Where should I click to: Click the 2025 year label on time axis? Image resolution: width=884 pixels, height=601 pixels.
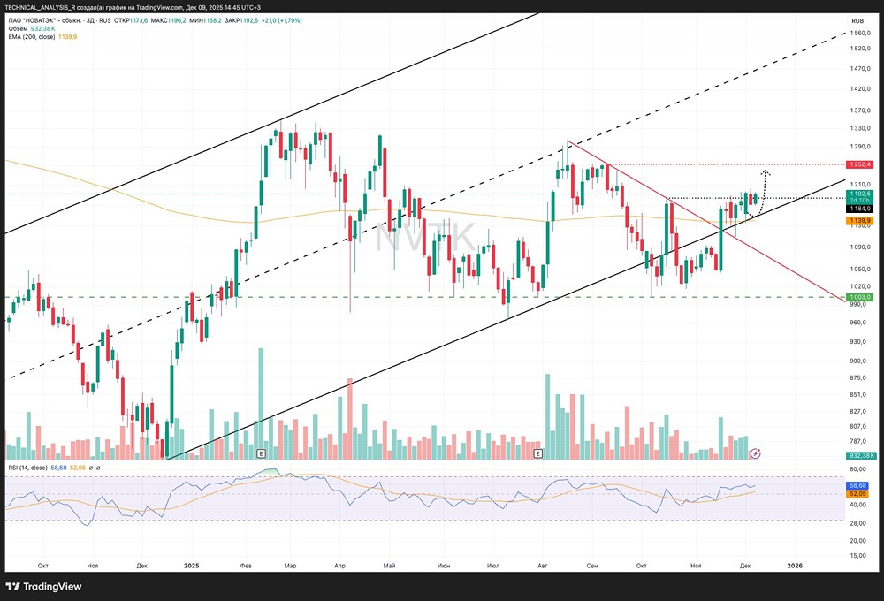(x=193, y=563)
